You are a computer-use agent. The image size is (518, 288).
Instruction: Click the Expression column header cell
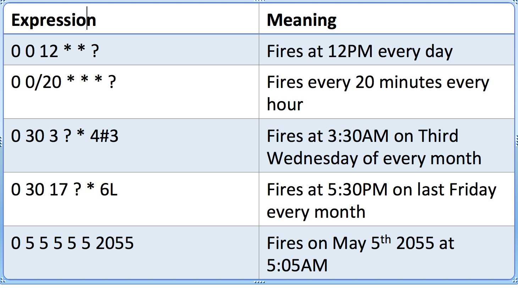[x=131, y=19]
